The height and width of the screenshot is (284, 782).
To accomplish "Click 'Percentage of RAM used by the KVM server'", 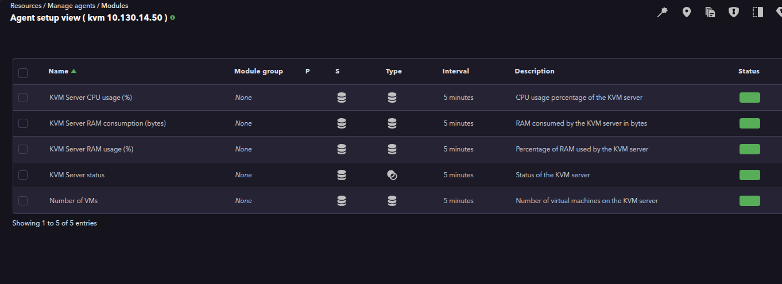I will point(582,149).
